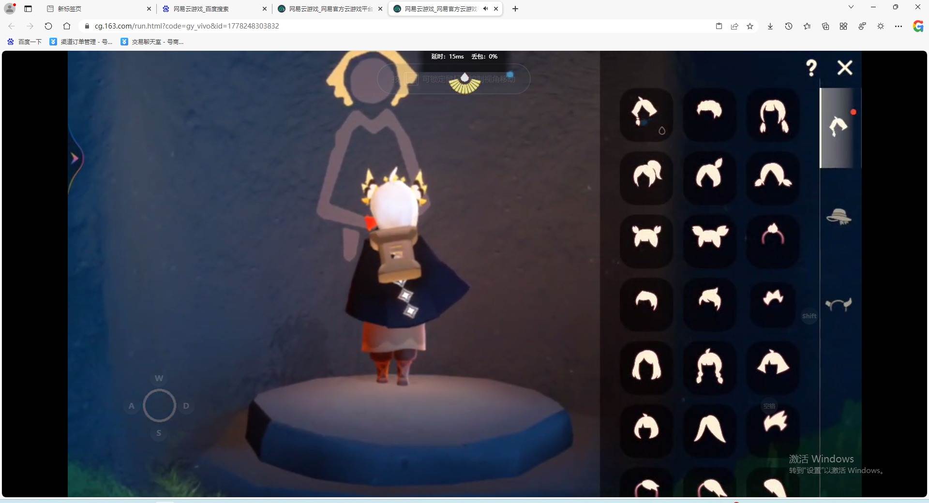The height and width of the screenshot is (503, 929).
Task: Choose the swept-back spiky short hairstyle
Action: 710,304
